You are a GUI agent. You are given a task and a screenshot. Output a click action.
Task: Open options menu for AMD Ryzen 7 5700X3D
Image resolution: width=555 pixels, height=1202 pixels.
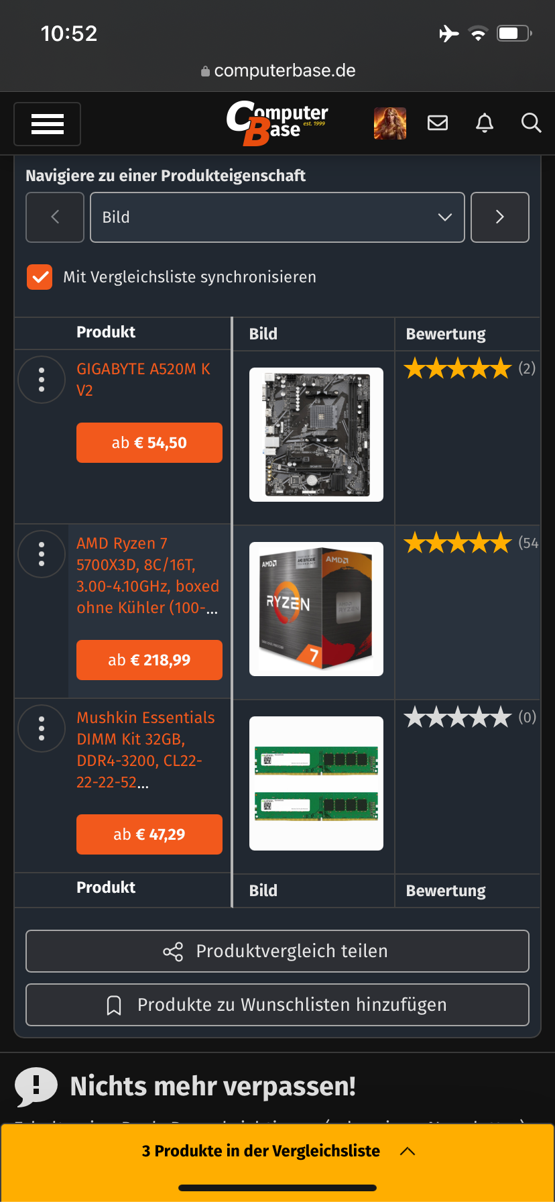[x=42, y=554]
